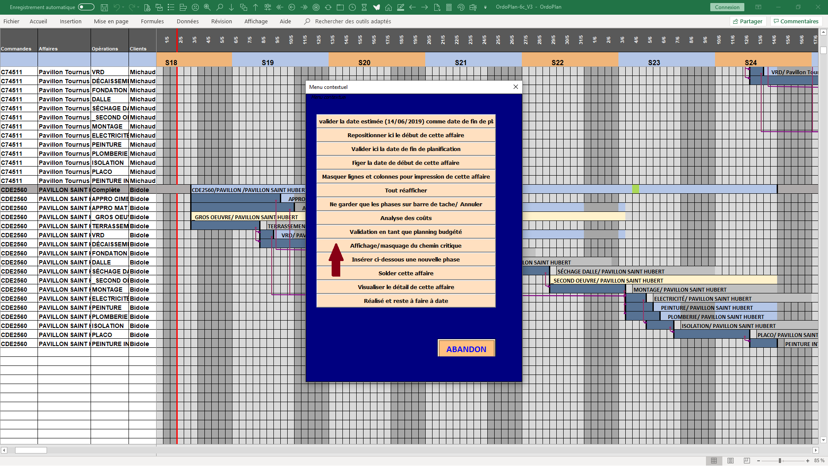Select 'valider la date estimée (14/06/2019)' option

click(406, 121)
